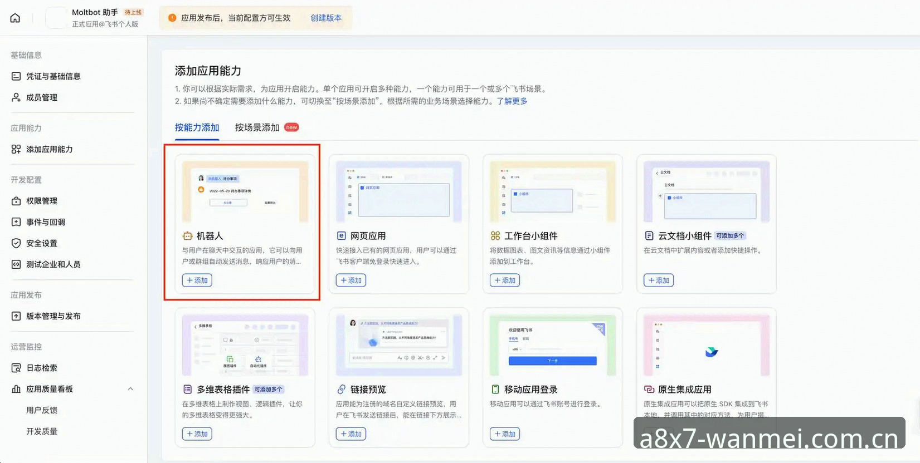Screen dimensions: 920x463
Task: Click 成员管理 person icon
Action: [16, 97]
